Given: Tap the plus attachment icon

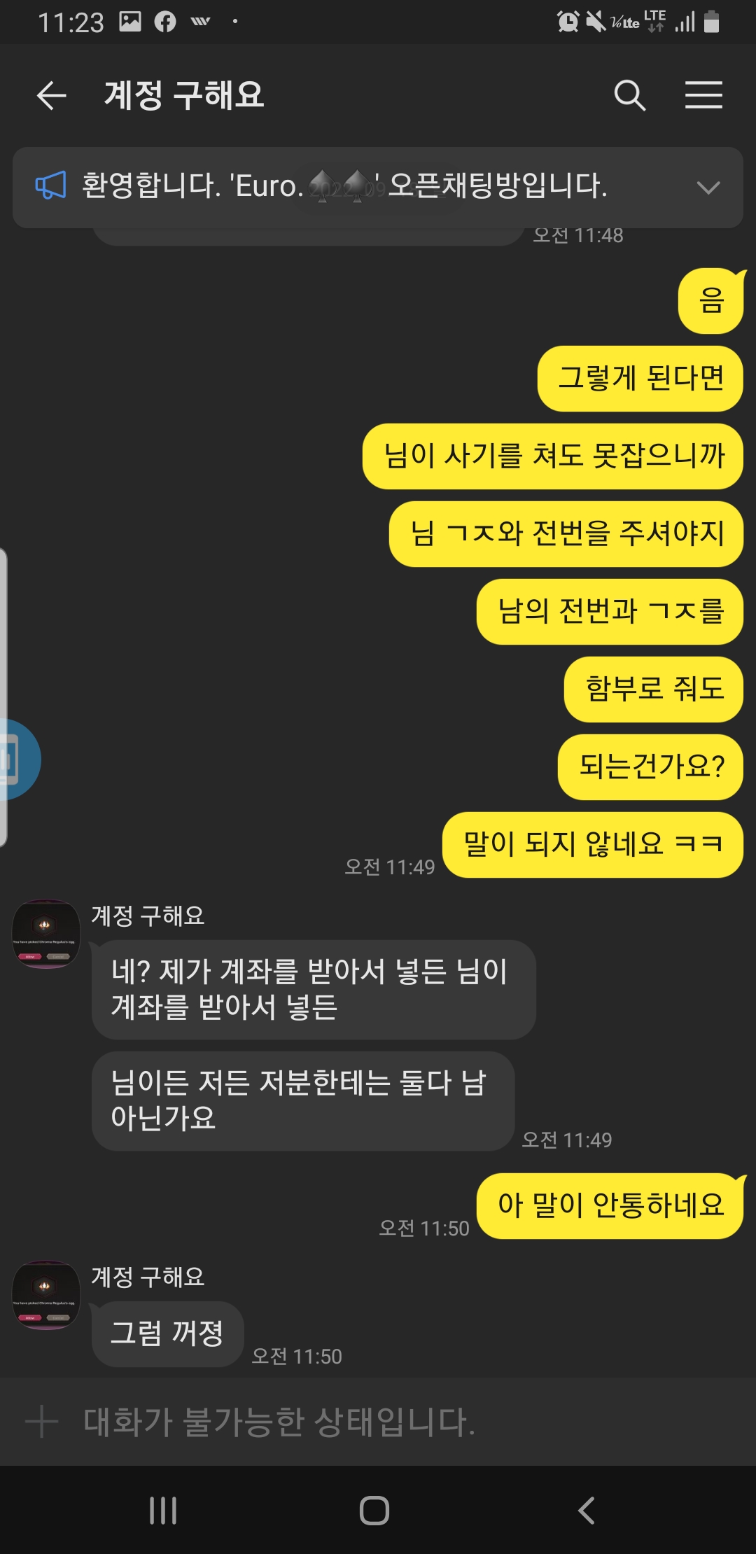Looking at the screenshot, I should (x=42, y=1422).
